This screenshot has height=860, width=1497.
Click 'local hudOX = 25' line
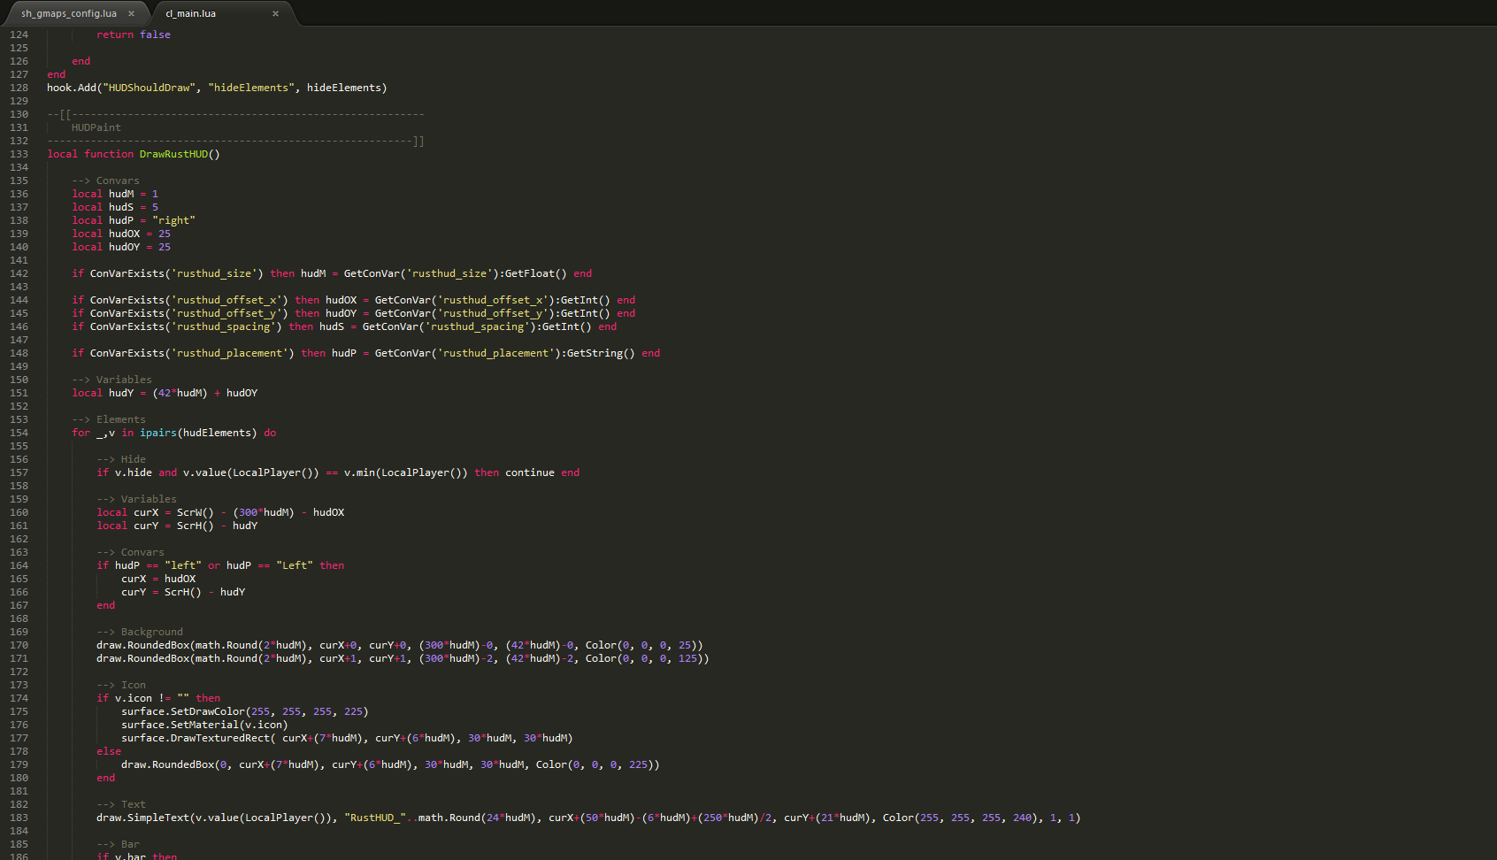(x=121, y=234)
